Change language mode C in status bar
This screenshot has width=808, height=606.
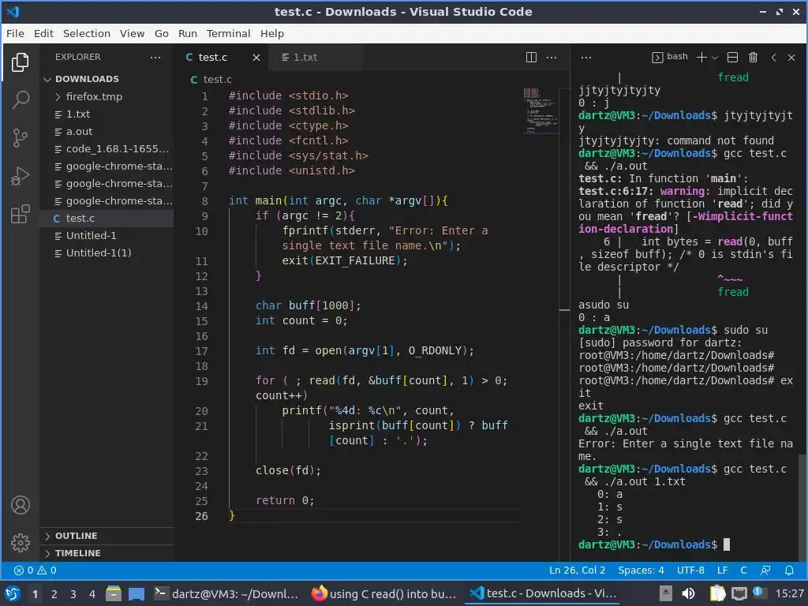pyautogui.click(x=743, y=570)
